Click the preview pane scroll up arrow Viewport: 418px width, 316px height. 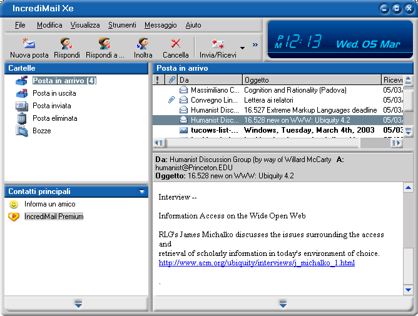pyautogui.click(x=408, y=188)
